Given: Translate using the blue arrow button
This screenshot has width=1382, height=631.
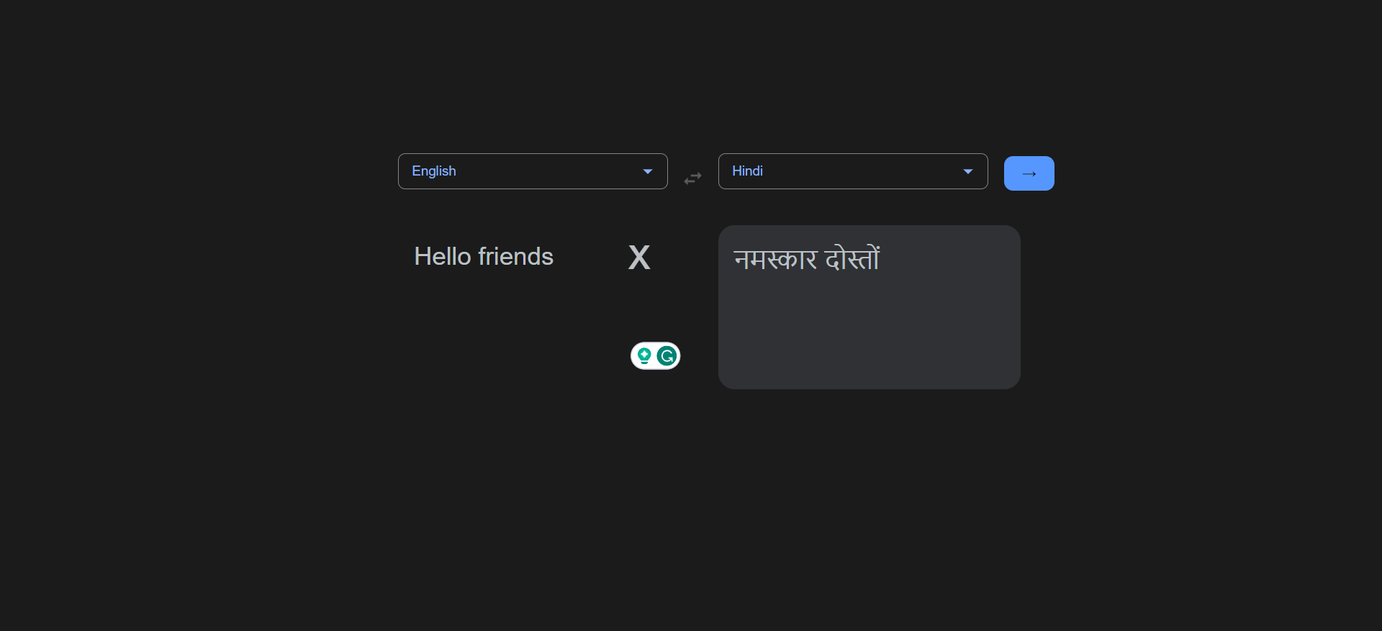Looking at the screenshot, I should pyautogui.click(x=1029, y=173).
